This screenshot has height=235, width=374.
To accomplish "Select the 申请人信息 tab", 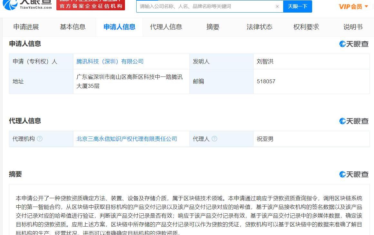I will click(x=119, y=27).
